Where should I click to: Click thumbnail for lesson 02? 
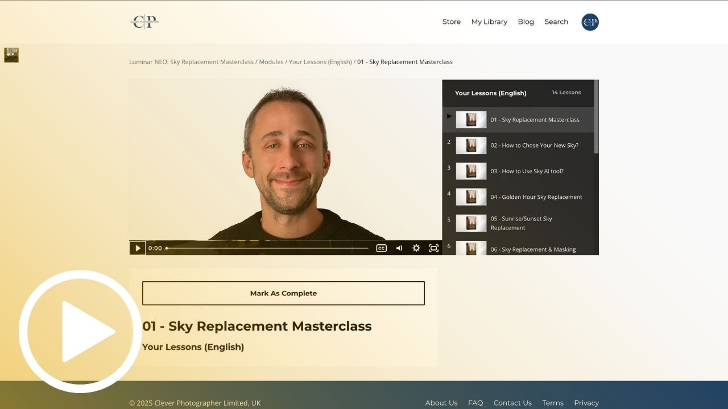coord(471,145)
